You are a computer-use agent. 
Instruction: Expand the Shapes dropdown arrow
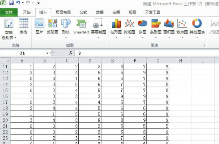point(66,37)
